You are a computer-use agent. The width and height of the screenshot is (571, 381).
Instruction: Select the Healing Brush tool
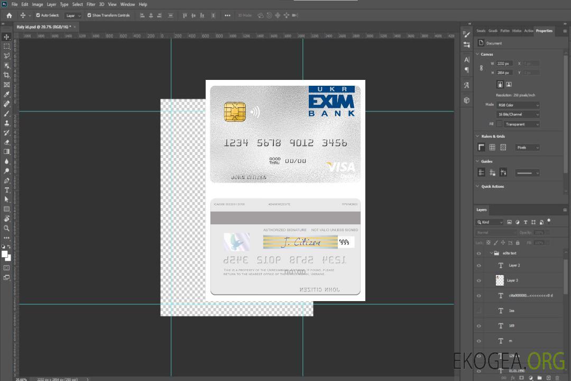coord(6,104)
